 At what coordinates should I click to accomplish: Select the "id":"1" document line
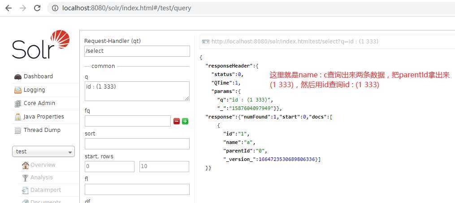[236, 134]
